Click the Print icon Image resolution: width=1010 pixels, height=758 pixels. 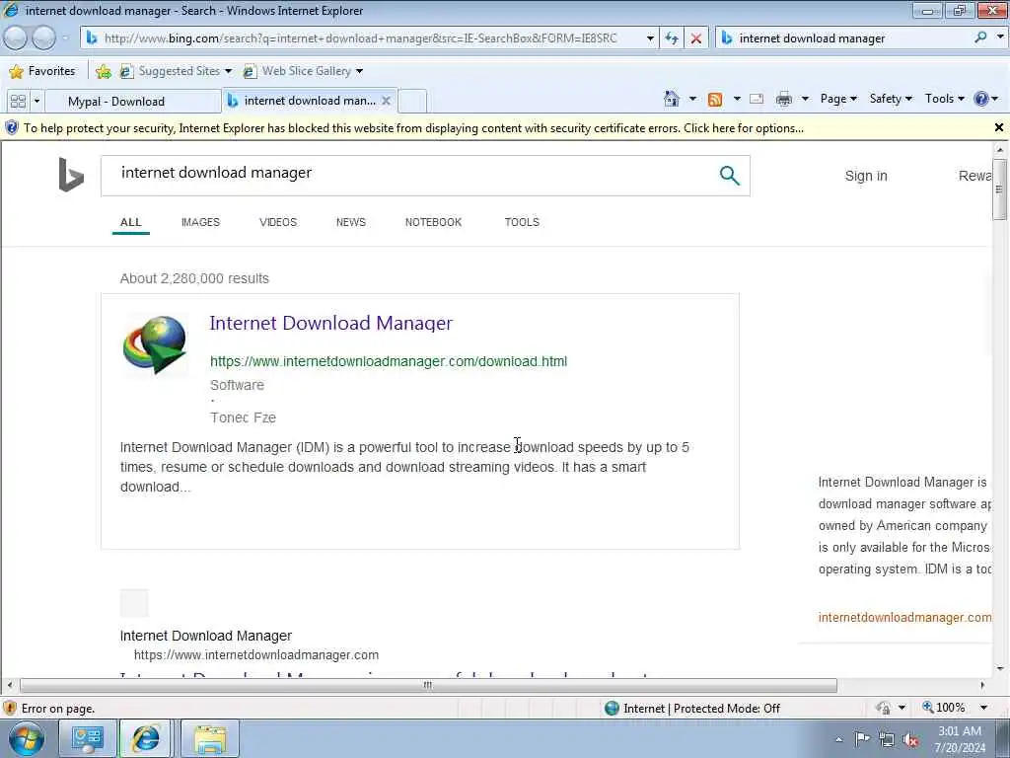tap(784, 99)
